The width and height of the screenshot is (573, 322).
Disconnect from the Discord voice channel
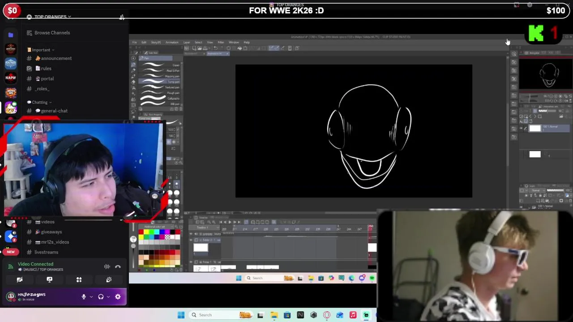point(118,267)
